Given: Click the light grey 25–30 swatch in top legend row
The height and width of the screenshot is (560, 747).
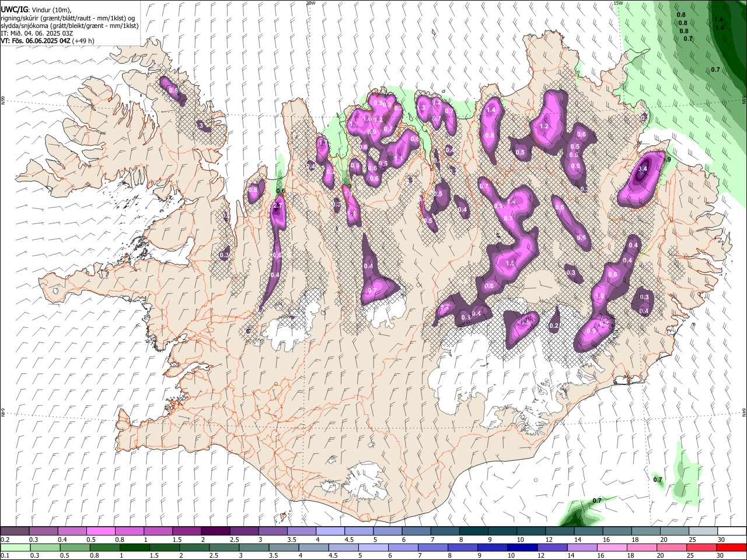Looking at the screenshot, I should pos(703,531).
